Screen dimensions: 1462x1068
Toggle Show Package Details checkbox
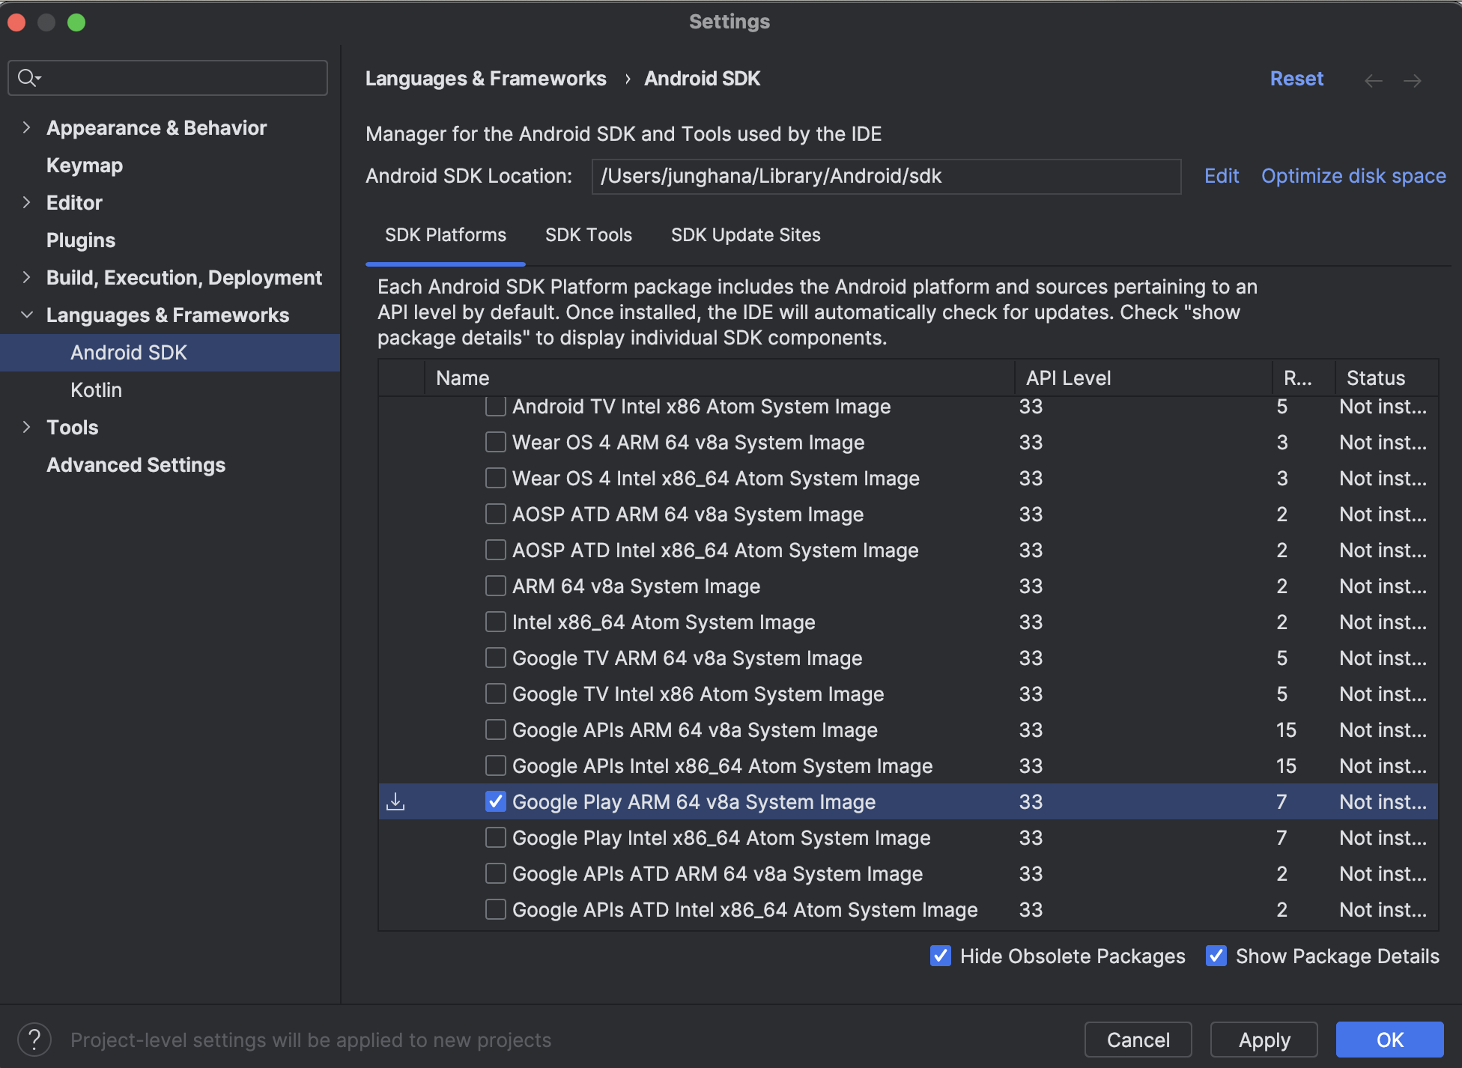coord(1216,956)
